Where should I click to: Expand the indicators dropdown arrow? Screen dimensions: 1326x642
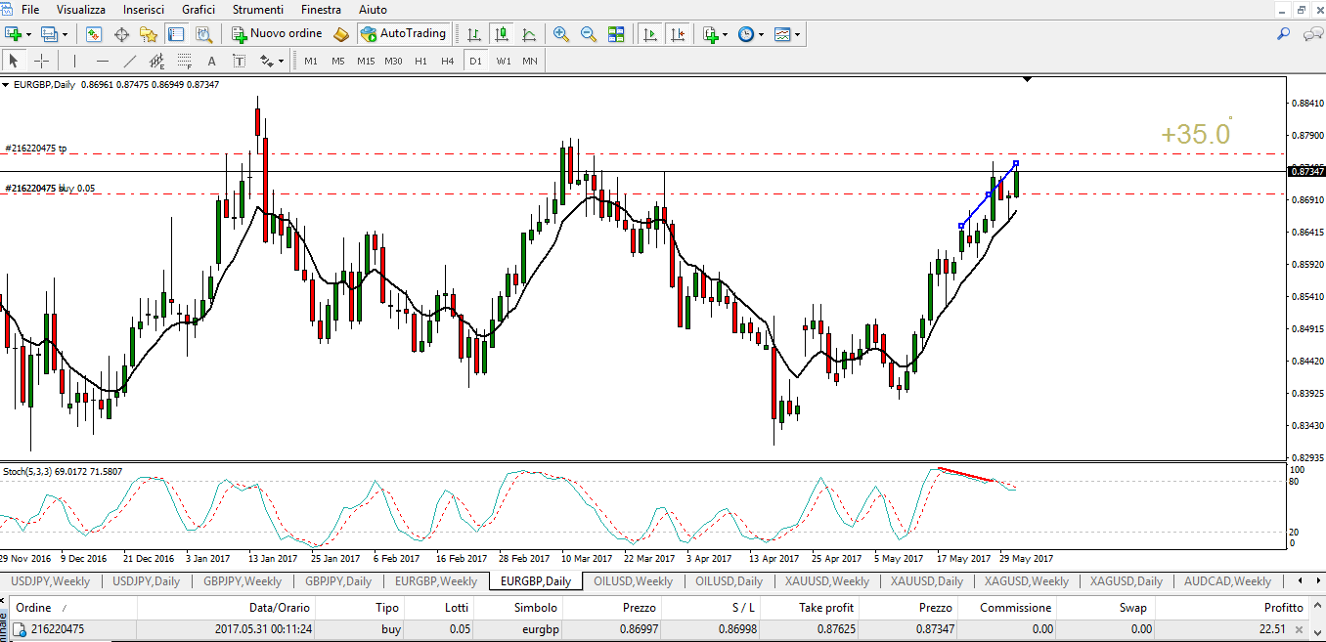coord(725,34)
